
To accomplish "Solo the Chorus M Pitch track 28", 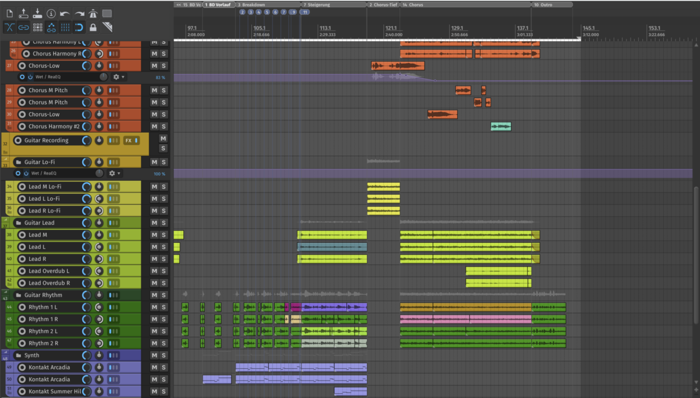I will pyautogui.click(x=164, y=90).
